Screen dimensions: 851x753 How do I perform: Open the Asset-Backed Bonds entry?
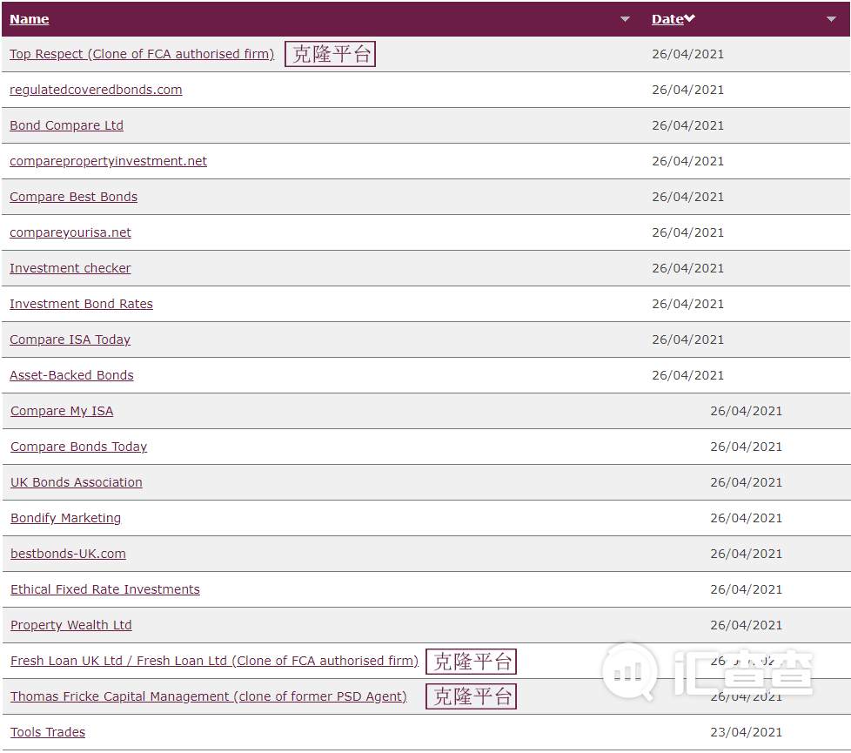pos(71,375)
